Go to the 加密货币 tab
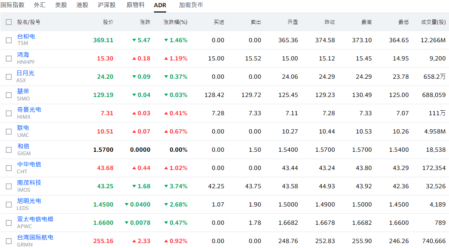This screenshot has width=449, height=248. point(191,5)
